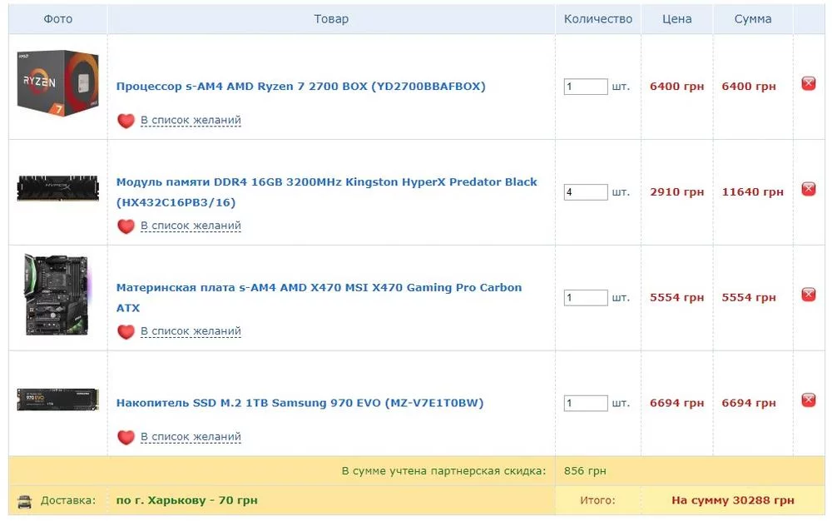This screenshot has width=832, height=526.
Task: Click the Ryzen 7 box product photo
Action: pyautogui.click(x=58, y=83)
